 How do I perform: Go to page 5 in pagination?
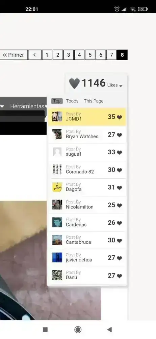coord(90,55)
